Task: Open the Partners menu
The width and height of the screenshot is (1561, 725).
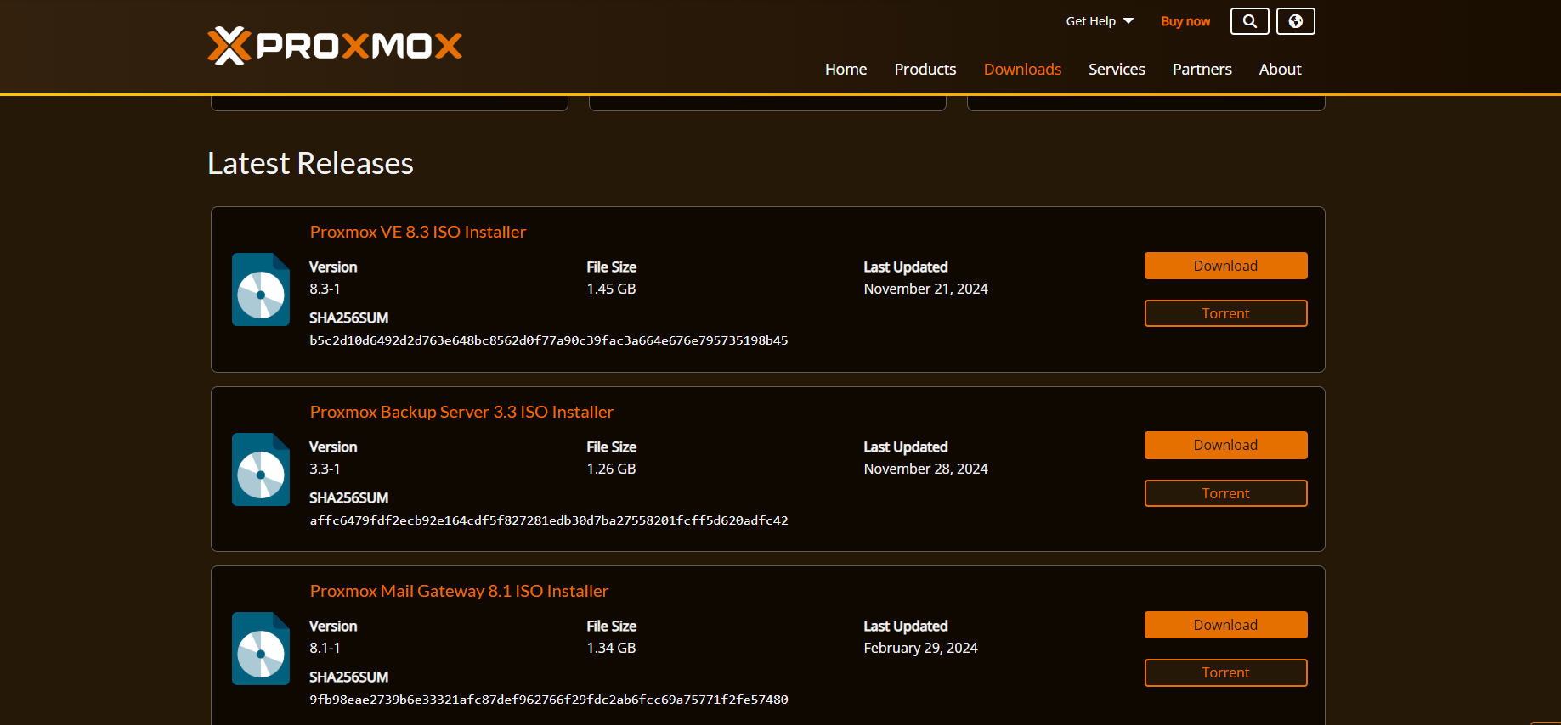Action: pos(1202,70)
